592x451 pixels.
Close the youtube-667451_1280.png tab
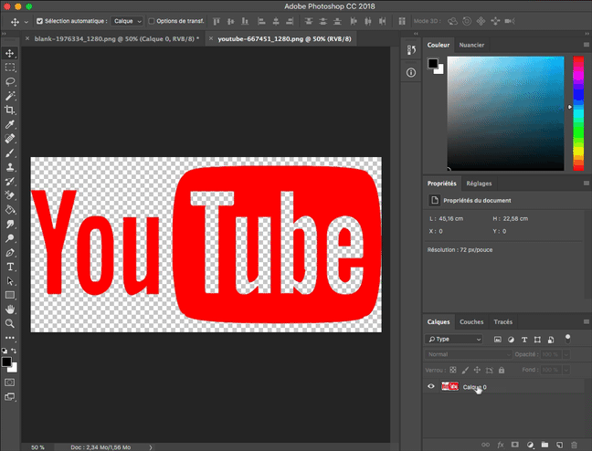coord(211,38)
